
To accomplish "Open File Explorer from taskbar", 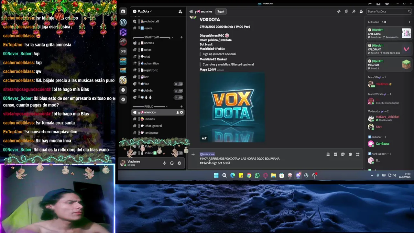I will (273, 175).
